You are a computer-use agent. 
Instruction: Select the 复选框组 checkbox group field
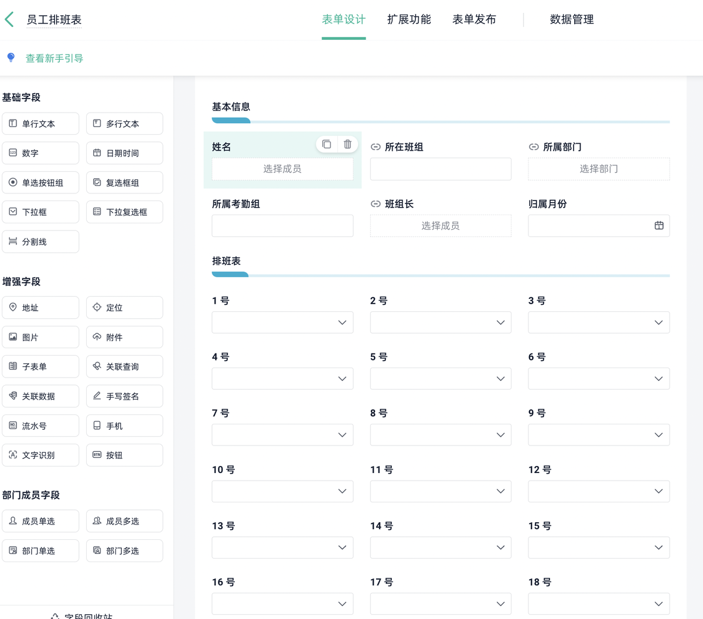coord(124,182)
